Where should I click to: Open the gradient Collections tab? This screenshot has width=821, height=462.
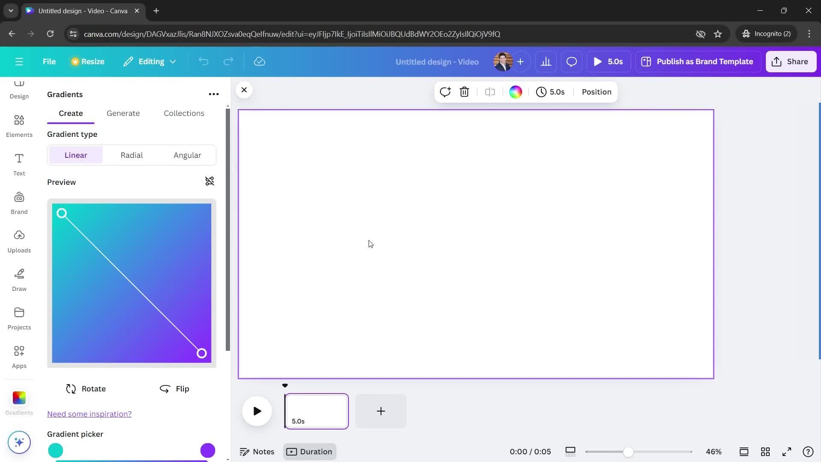(184, 113)
